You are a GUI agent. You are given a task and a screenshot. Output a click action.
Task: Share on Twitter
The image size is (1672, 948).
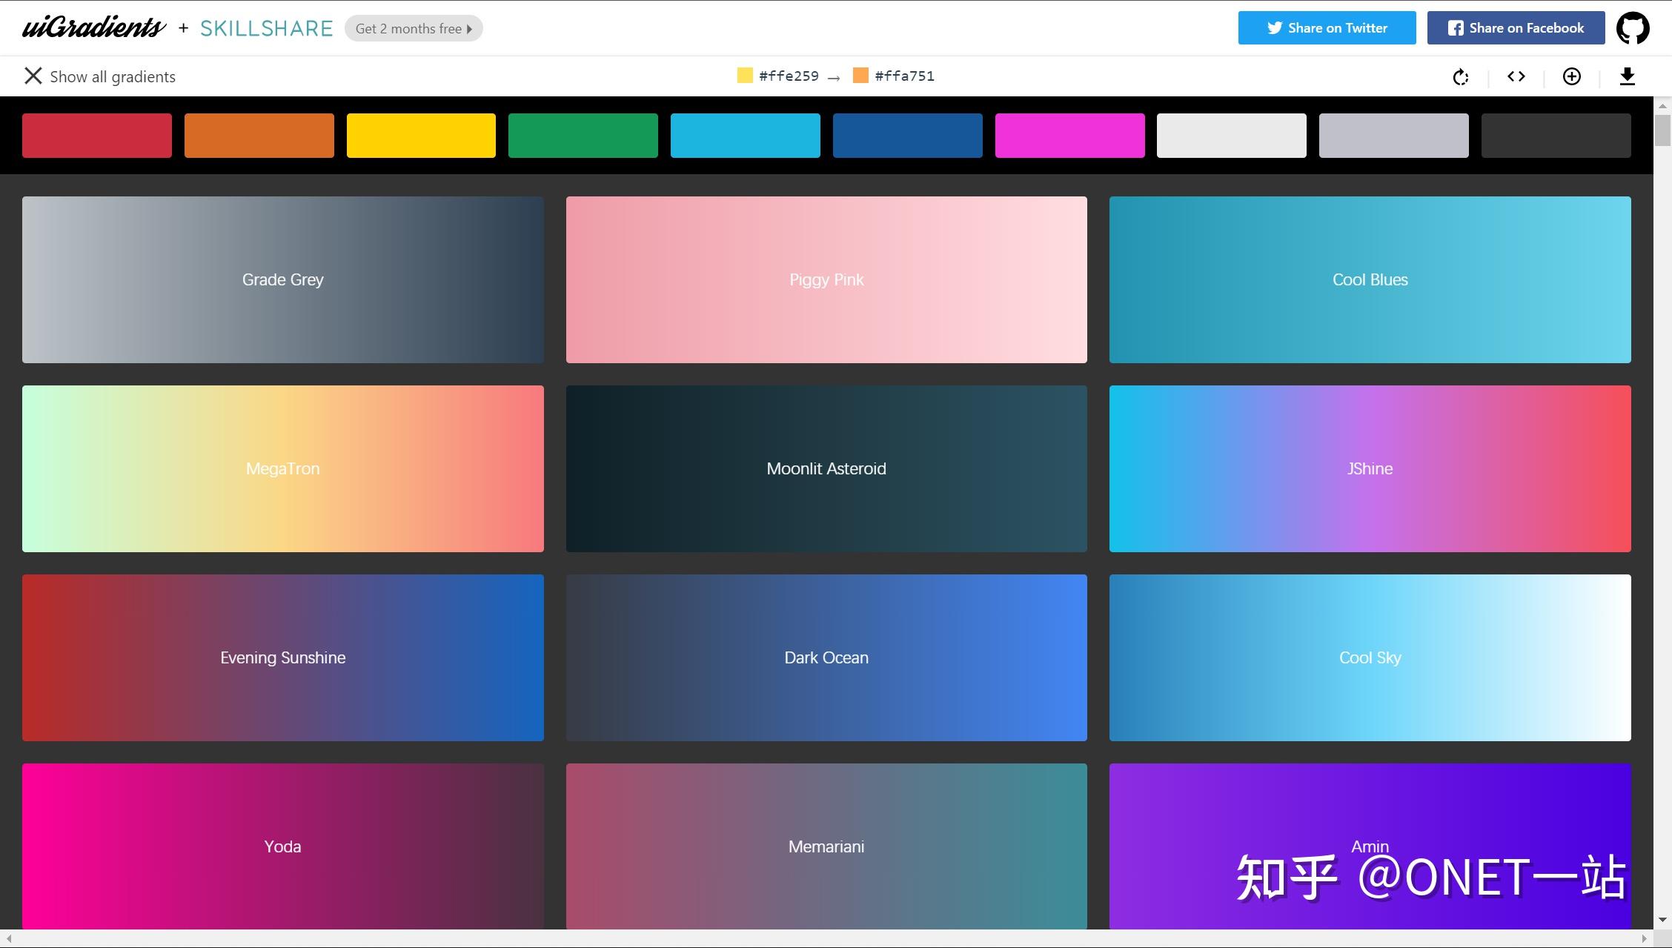1327,28
